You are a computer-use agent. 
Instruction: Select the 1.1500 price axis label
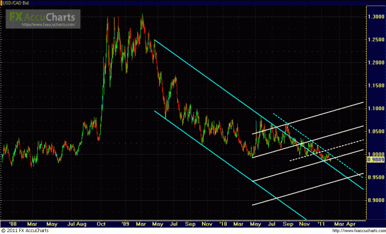376,86
